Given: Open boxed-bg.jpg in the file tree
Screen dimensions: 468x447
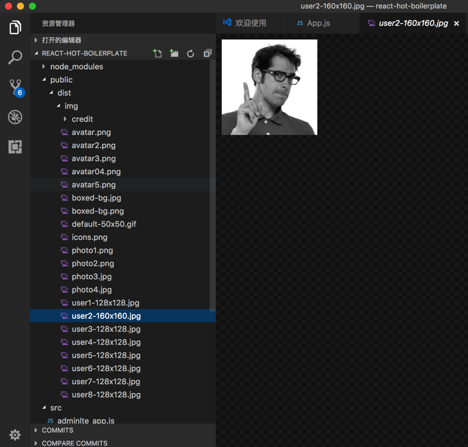Looking at the screenshot, I should (x=123, y=198).
